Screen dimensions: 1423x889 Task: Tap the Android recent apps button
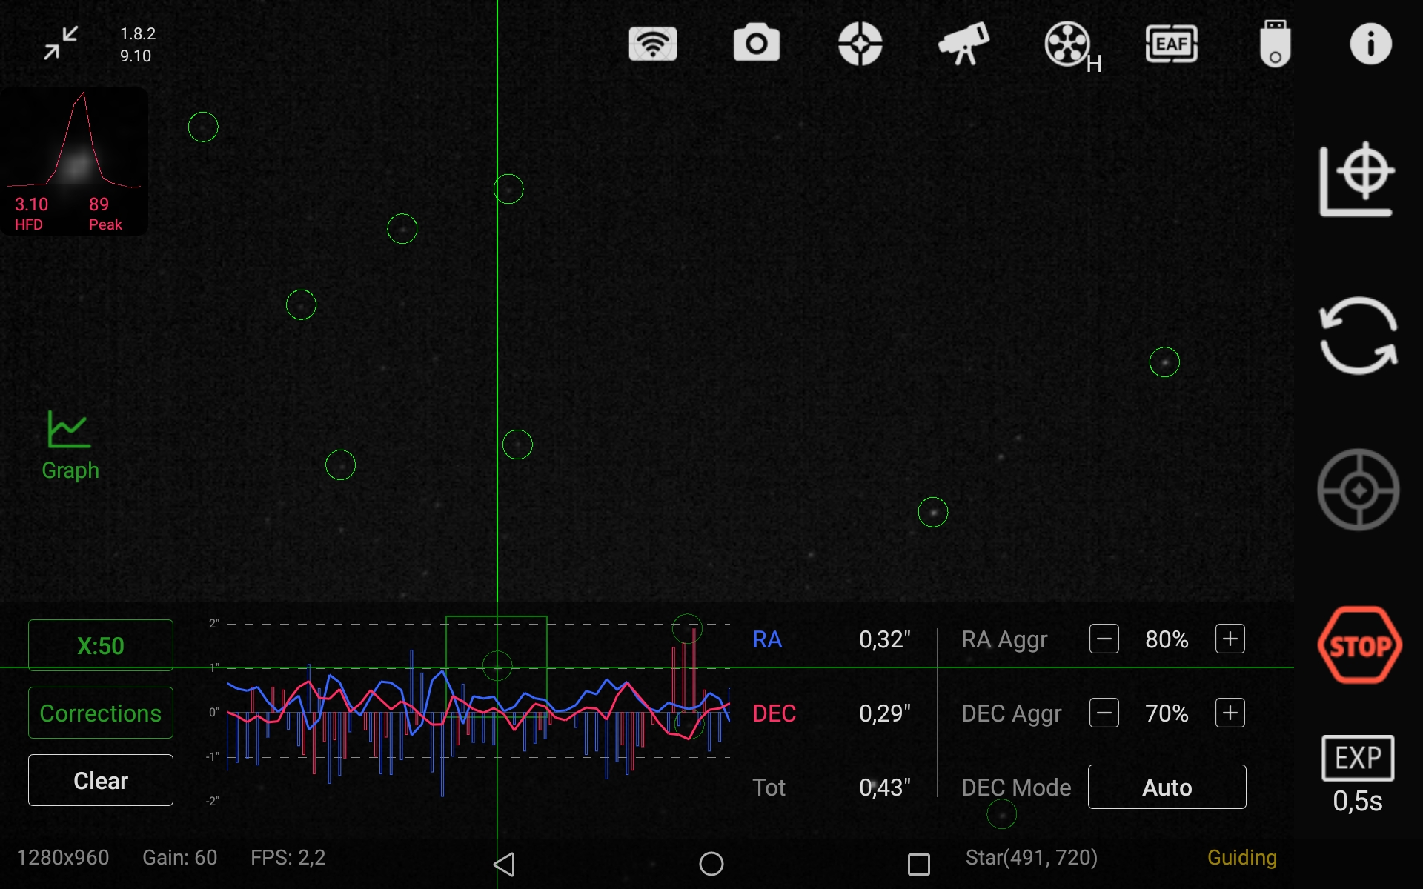pos(919,864)
